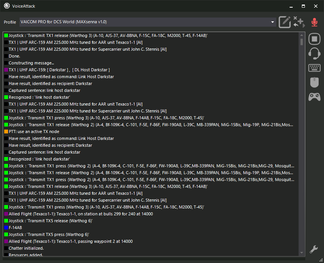Click the blue square beside F-14AB
Viewport: 324px width, 263px height.
[x=6, y=228]
